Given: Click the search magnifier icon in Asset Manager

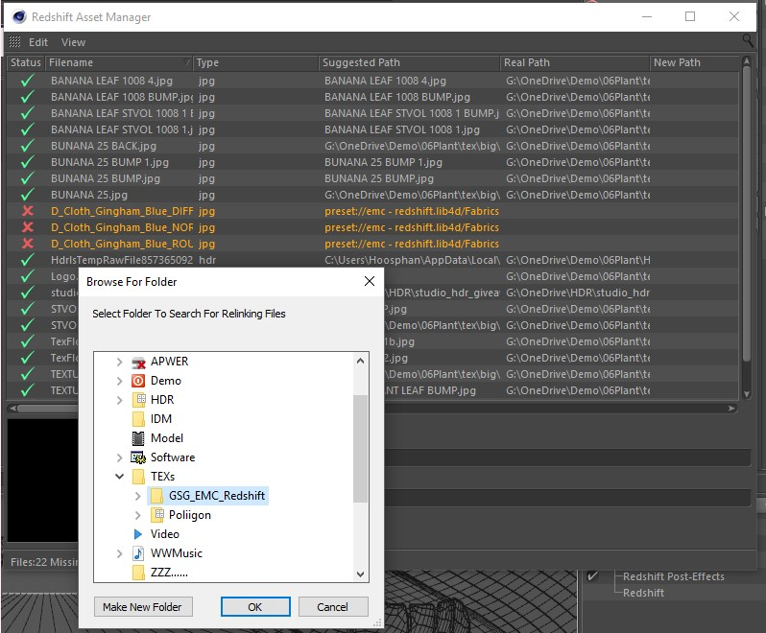Looking at the screenshot, I should point(748,40).
